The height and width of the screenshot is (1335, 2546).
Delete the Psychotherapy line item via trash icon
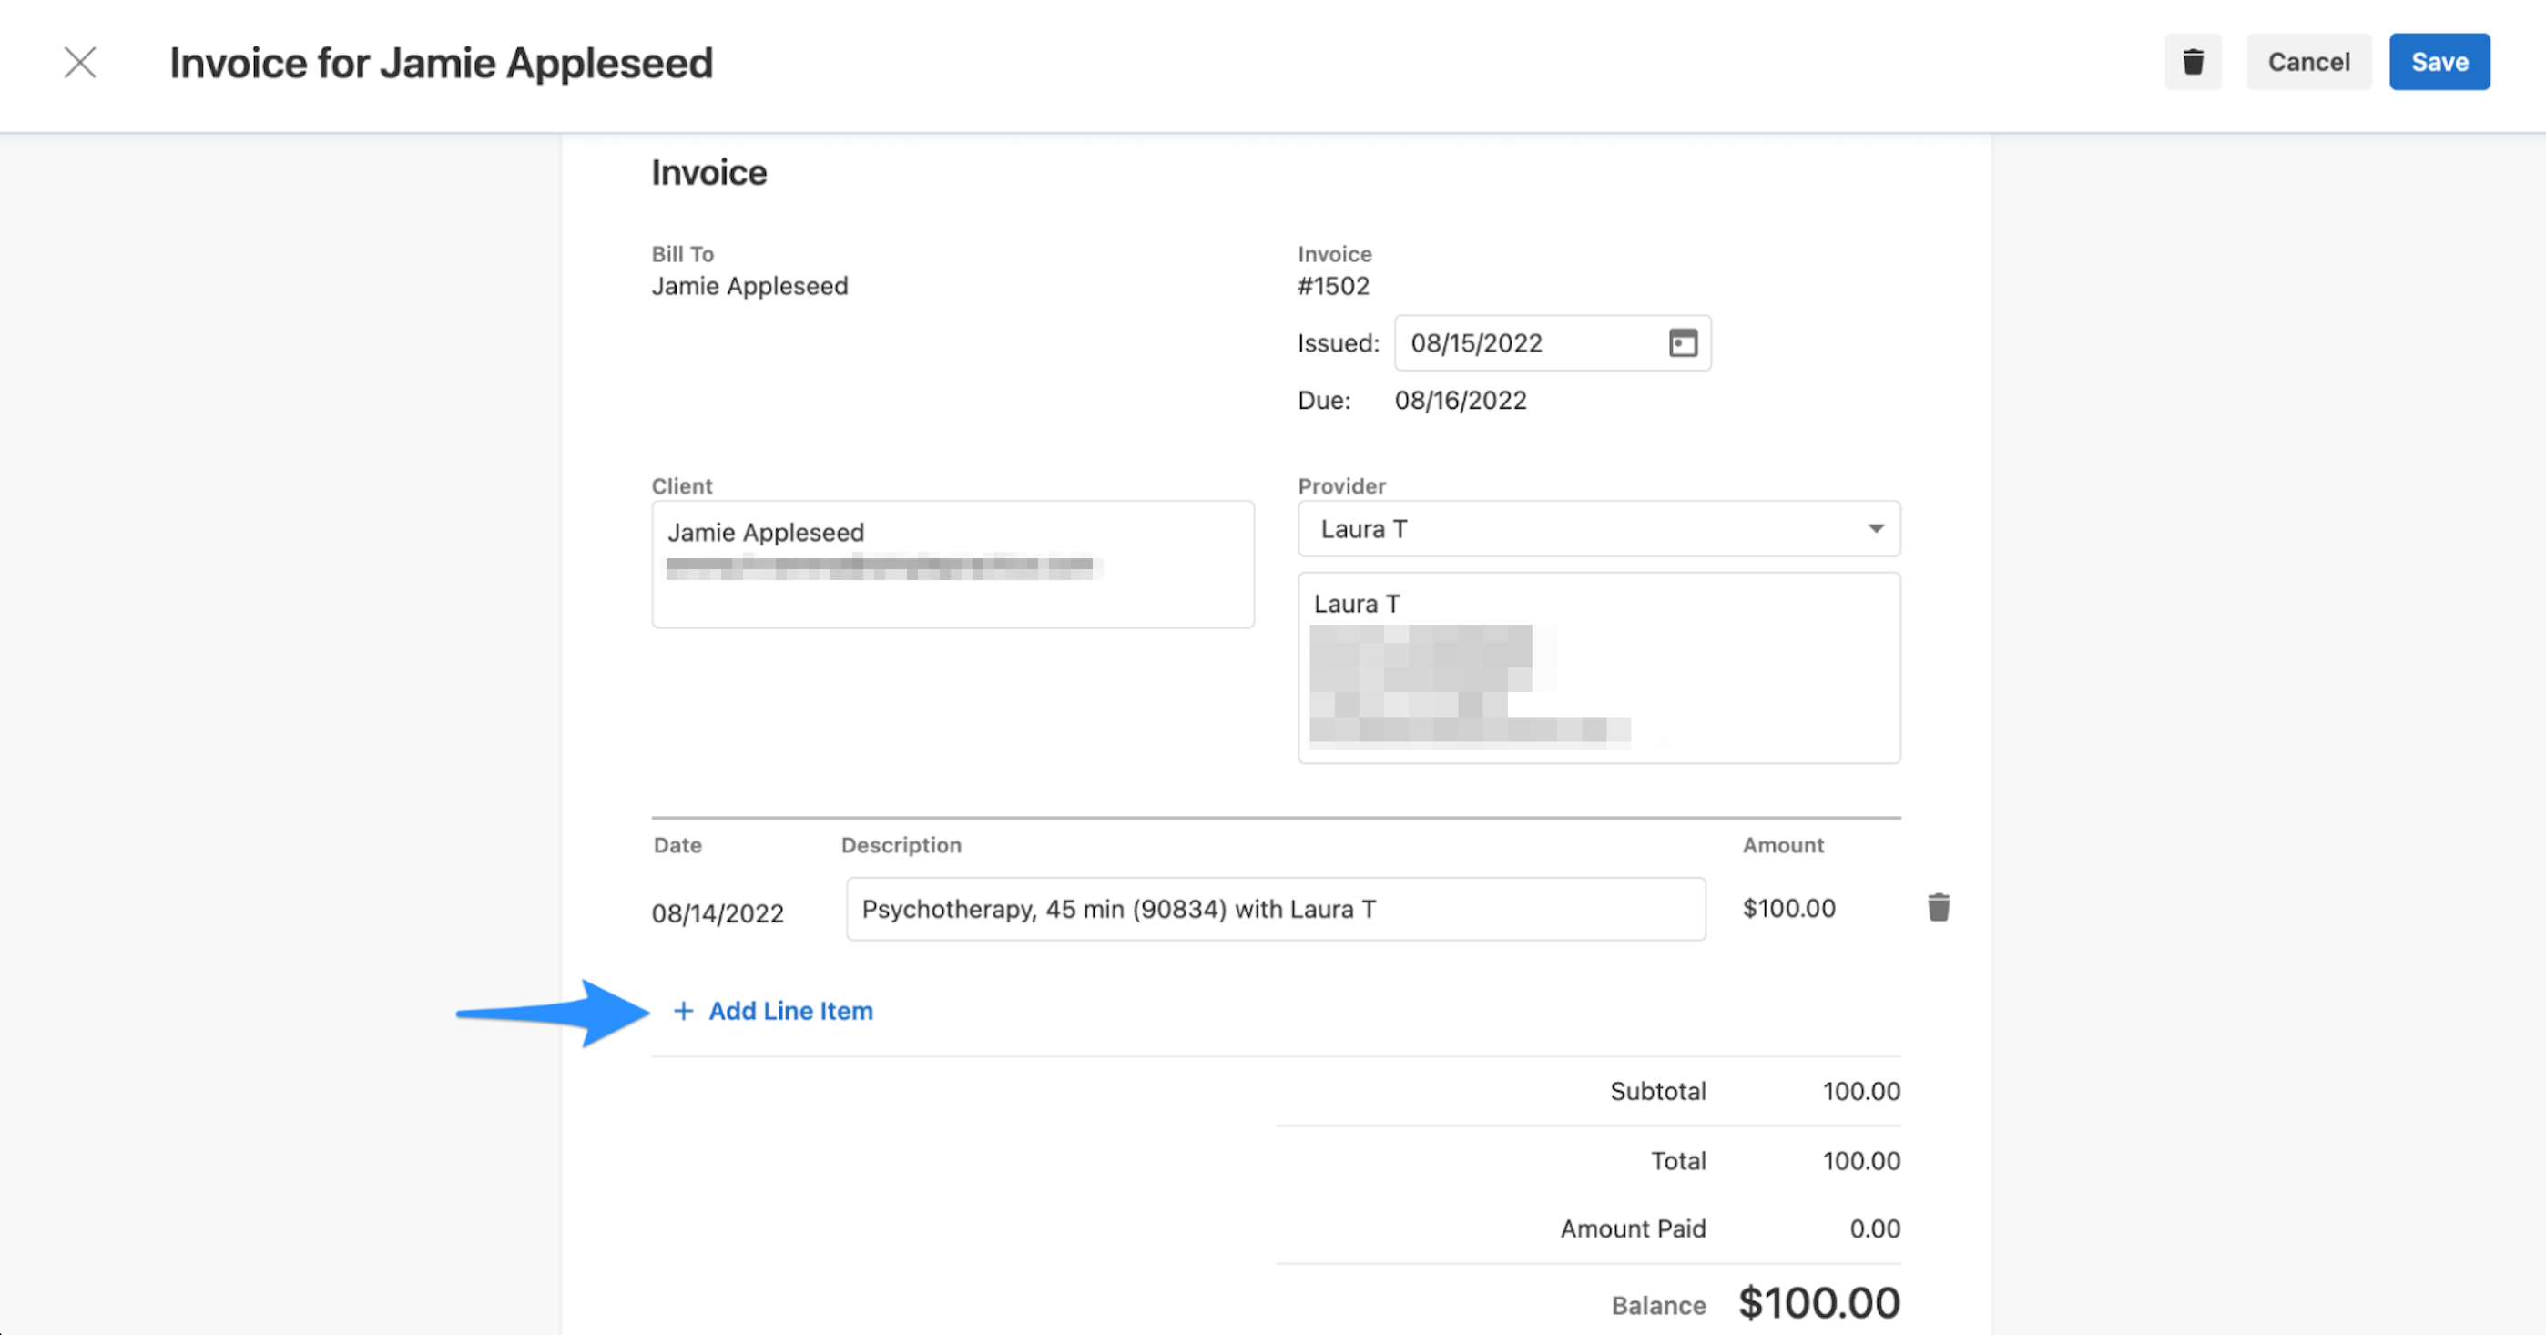pos(1938,907)
